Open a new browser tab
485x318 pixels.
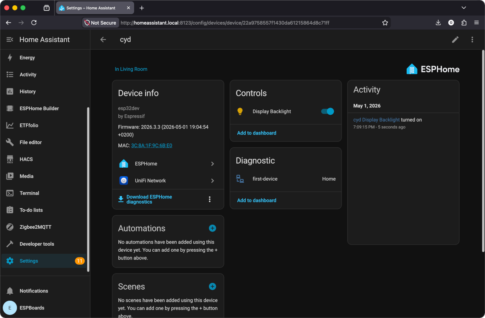pos(142,8)
